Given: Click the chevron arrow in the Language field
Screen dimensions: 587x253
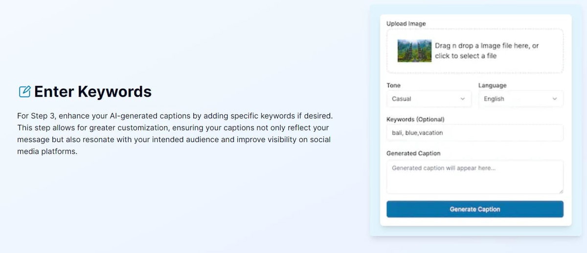Looking at the screenshot, I should pyautogui.click(x=555, y=99).
